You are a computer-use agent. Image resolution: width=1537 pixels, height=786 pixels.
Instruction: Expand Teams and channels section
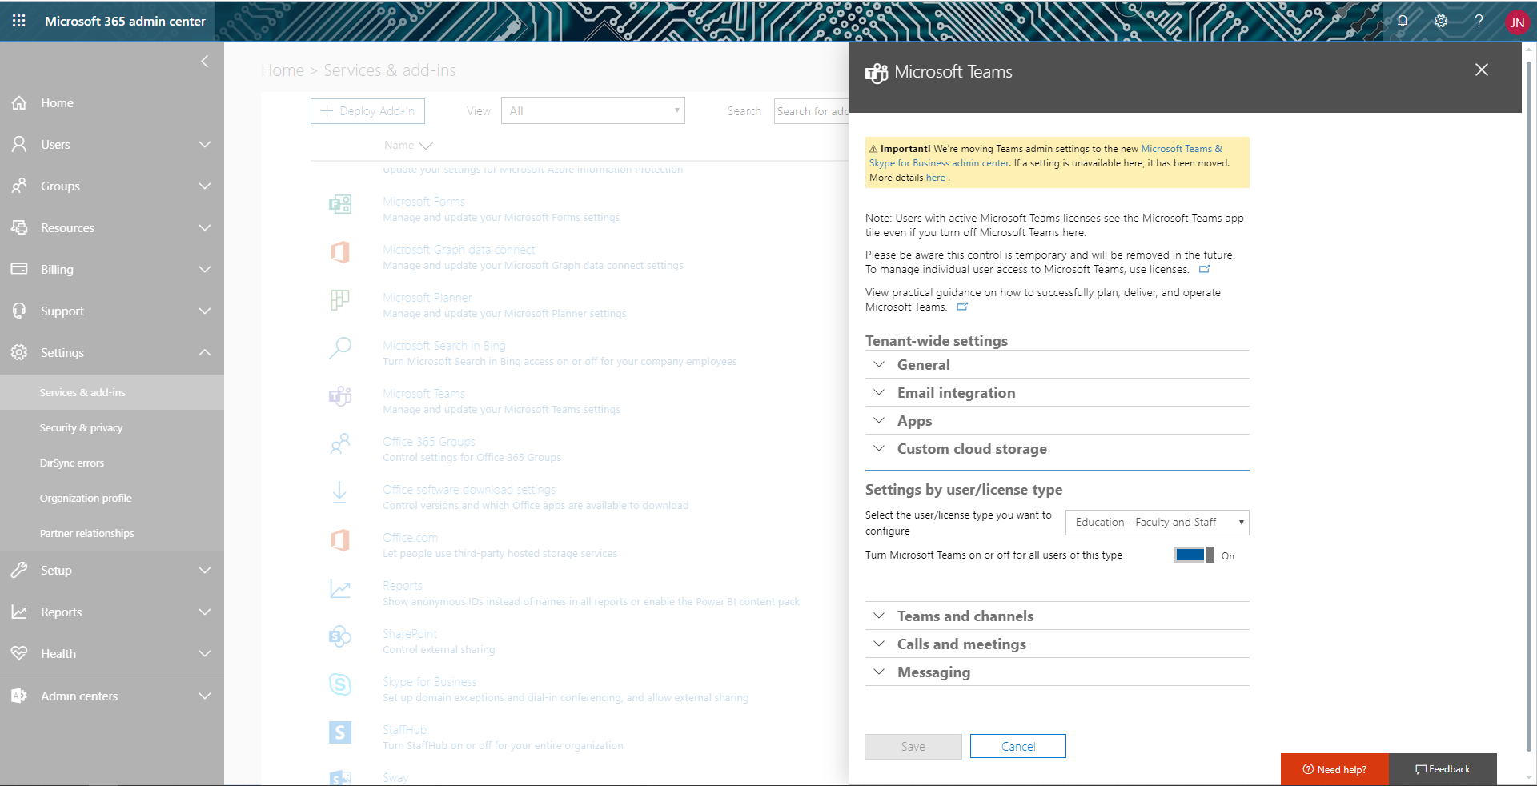[x=1057, y=616]
